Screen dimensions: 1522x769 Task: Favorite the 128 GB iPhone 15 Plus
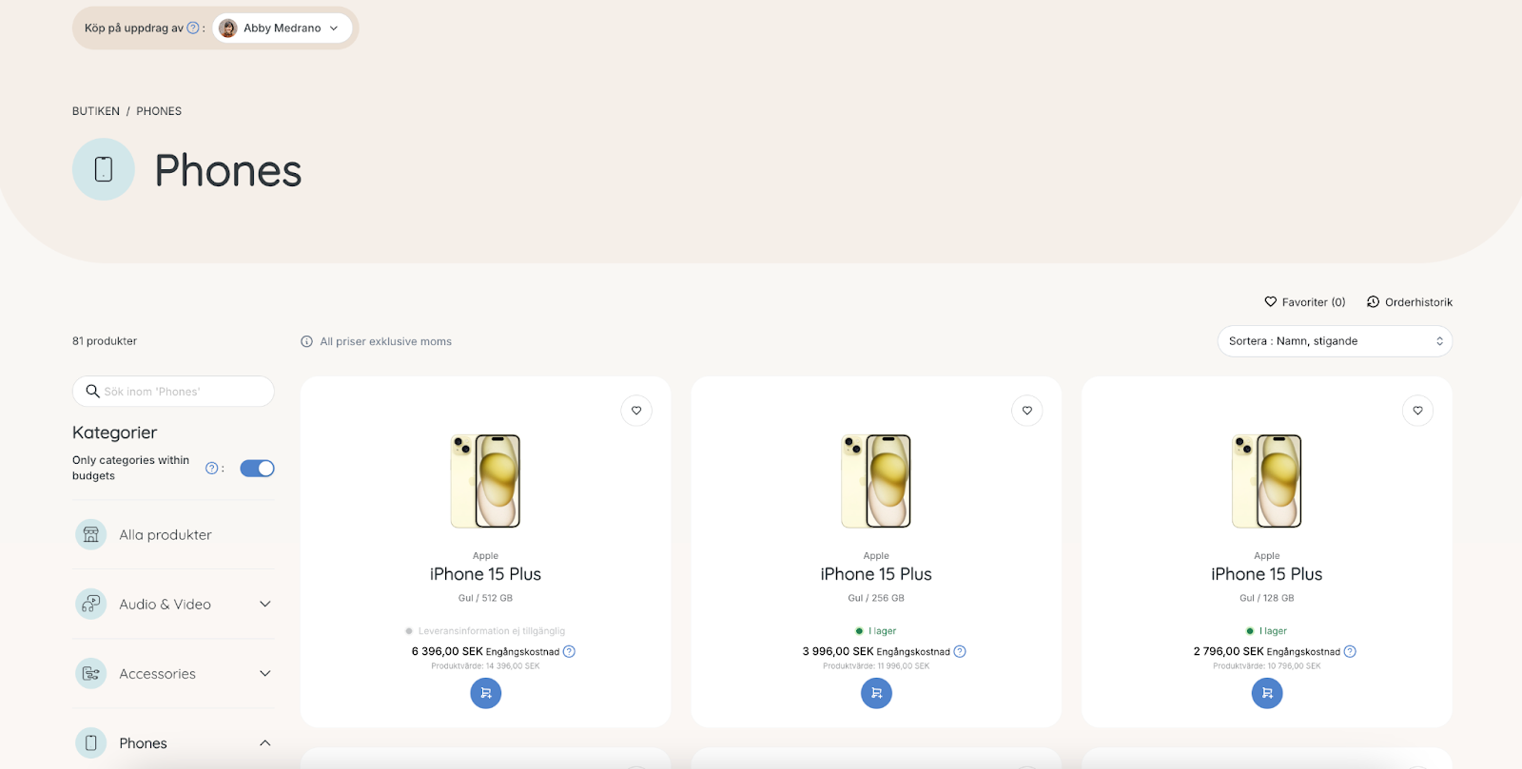click(x=1417, y=411)
